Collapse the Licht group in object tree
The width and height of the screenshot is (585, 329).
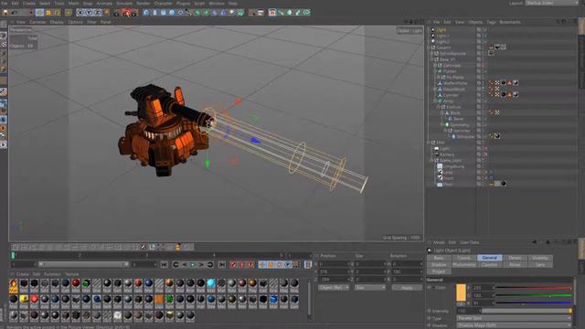(429, 143)
